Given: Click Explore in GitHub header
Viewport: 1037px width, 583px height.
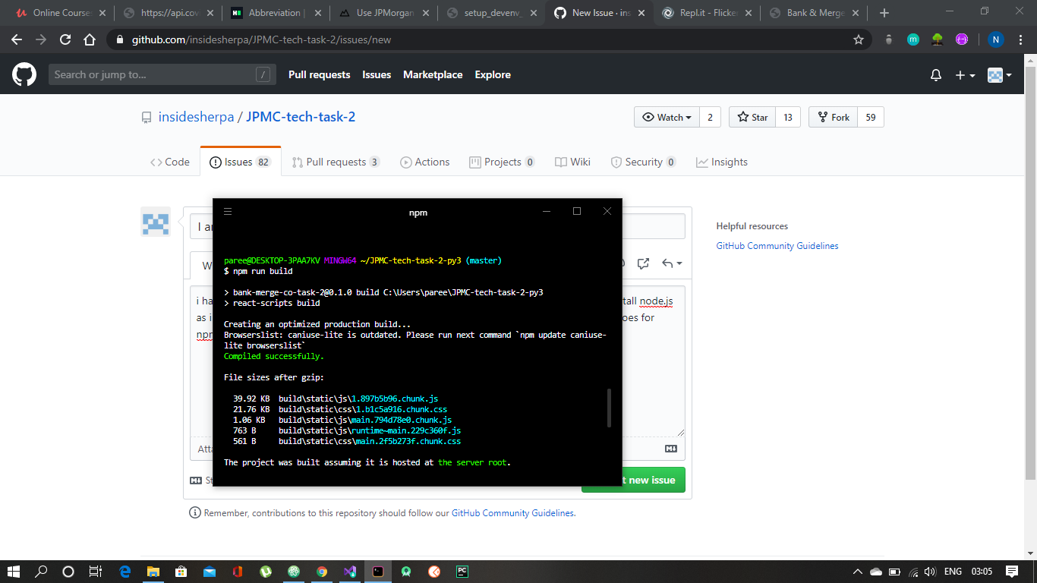Looking at the screenshot, I should click(x=493, y=74).
